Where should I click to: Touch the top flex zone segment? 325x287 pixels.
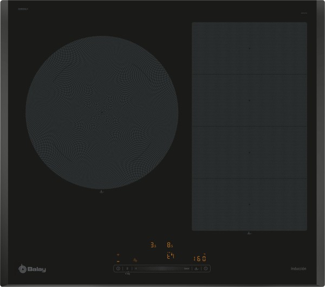(249, 49)
